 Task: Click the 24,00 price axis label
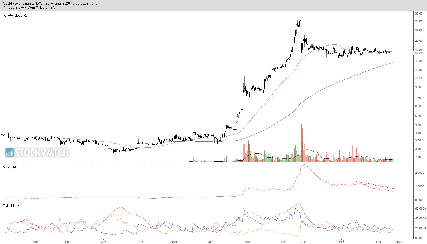coord(419,30)
